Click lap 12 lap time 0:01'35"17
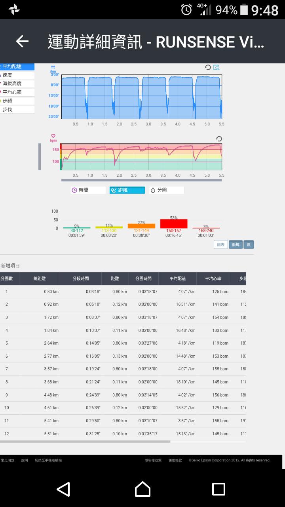This screenshot has height=507, width=285. click(148, 434)
